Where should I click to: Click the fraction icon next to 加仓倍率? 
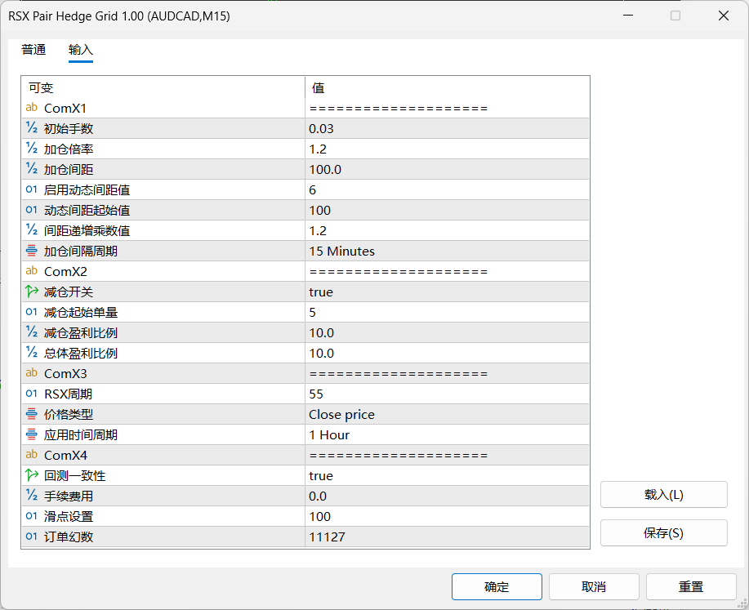pyautogui.click(x=32, y=149)
